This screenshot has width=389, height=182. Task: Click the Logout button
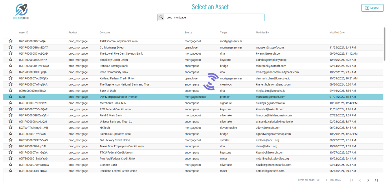click(x=372, y=8)
